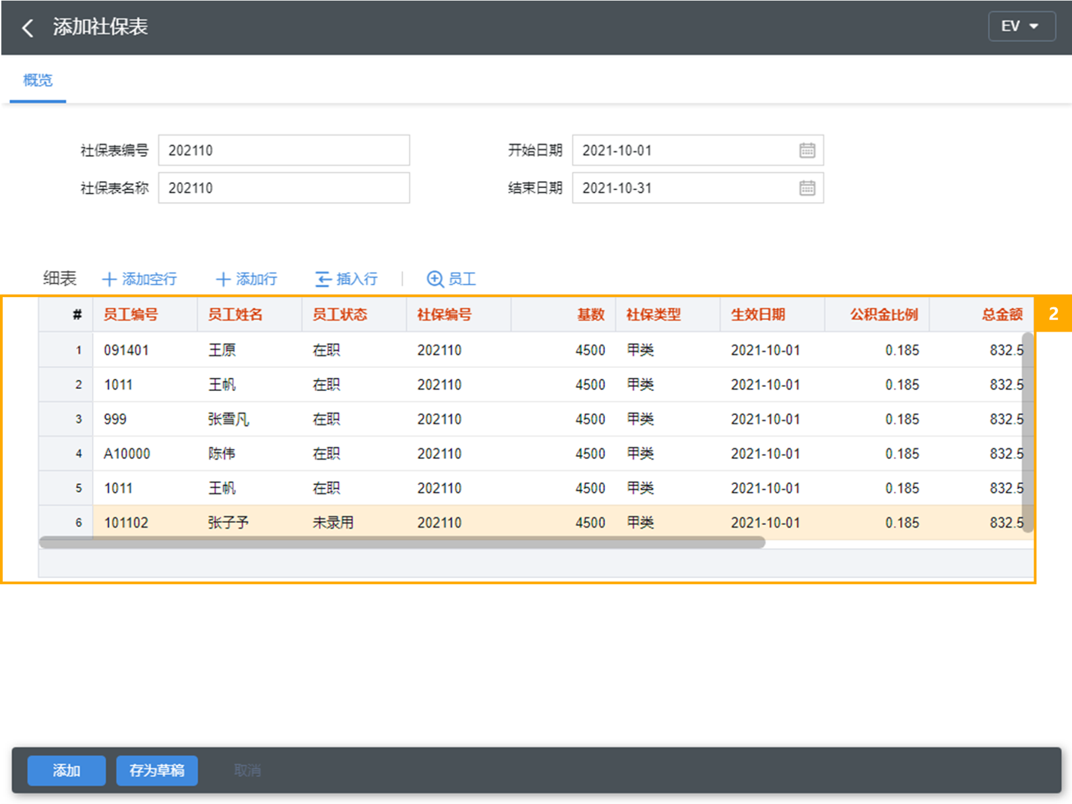Click the 0.185 cell in 王原 row

click(x=877, y=350)
